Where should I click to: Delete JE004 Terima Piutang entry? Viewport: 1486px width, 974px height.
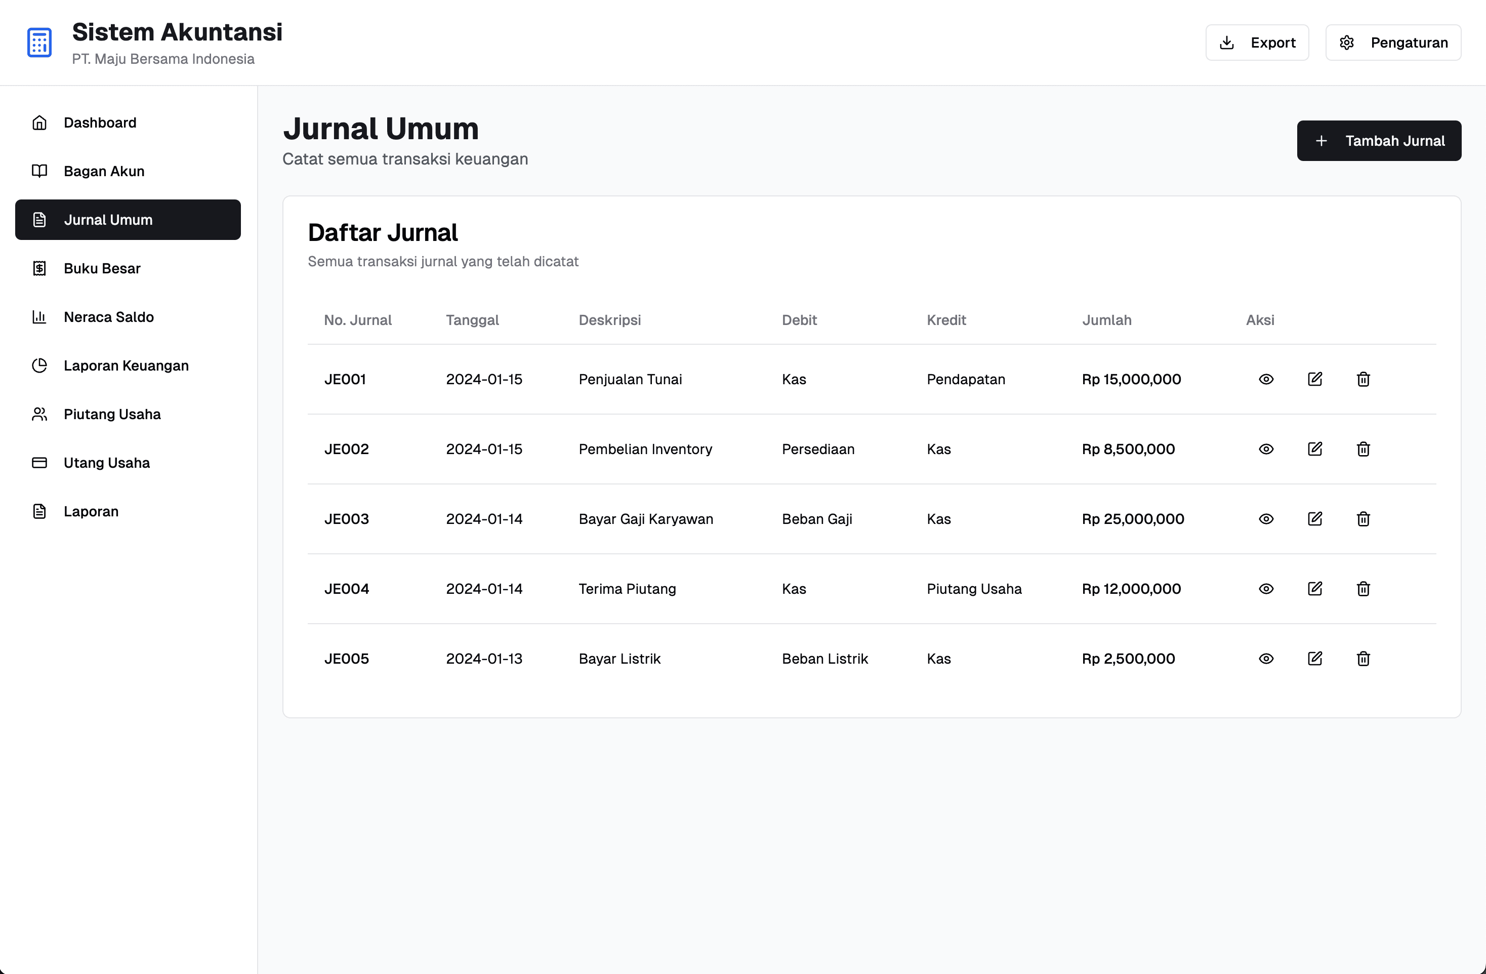pos(1363,589)
